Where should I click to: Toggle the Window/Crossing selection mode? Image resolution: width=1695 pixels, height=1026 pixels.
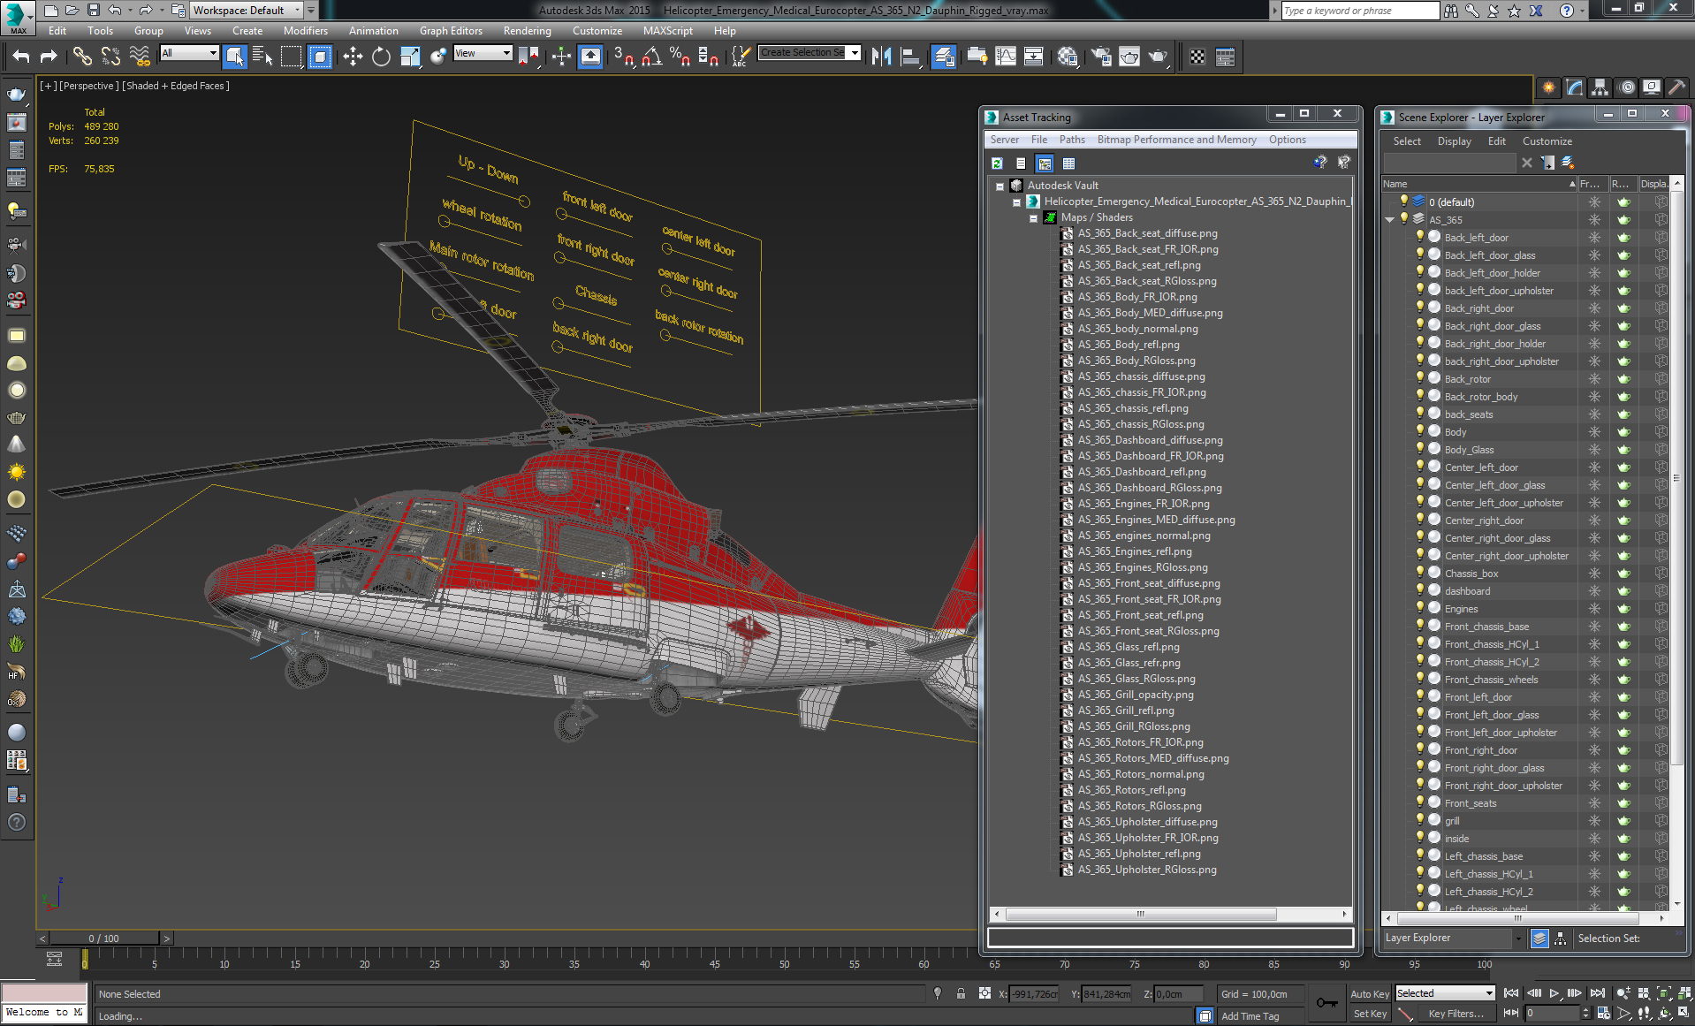coord(320,57)
